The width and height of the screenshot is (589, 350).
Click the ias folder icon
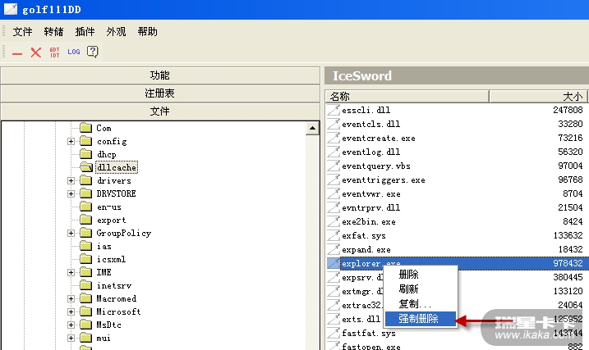(x=86, y=246)
